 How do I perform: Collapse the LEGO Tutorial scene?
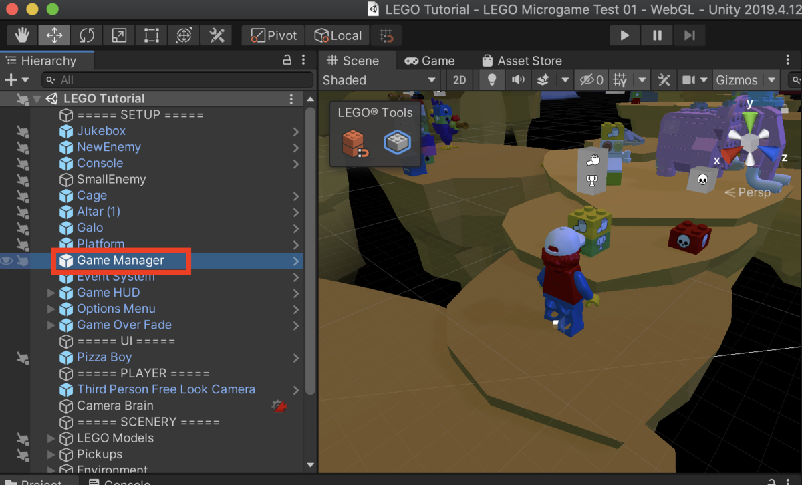click(37, 99)
